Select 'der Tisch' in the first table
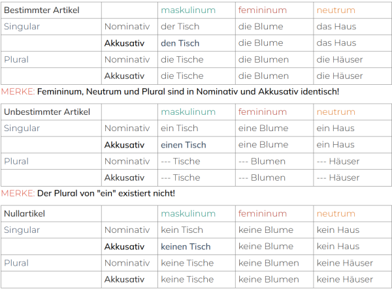This screenshot has height=291, width=392. click(x=197, y=27)
